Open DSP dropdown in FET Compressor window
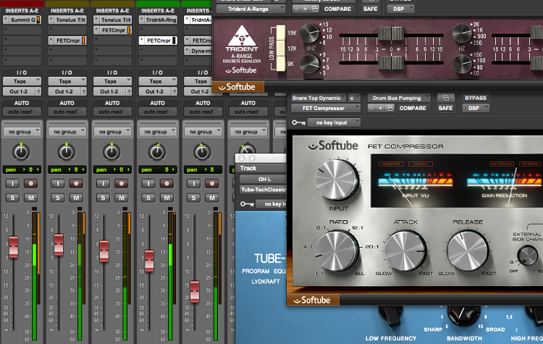 476,109
